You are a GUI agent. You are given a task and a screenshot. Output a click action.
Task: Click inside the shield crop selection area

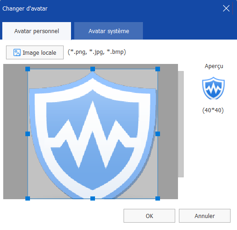[93, 134]
